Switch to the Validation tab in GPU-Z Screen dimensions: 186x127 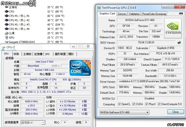(134, 14)
